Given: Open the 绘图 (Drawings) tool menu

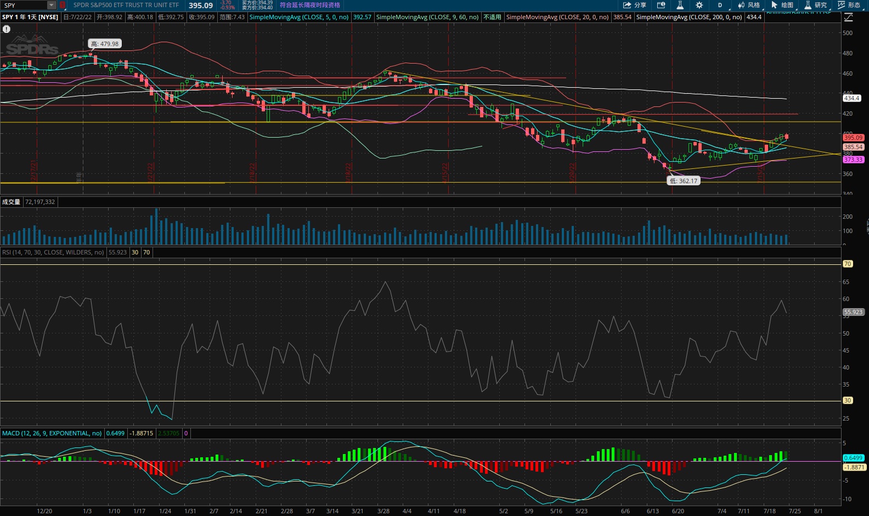Looking at the screenshot, I should coord(782,5).
